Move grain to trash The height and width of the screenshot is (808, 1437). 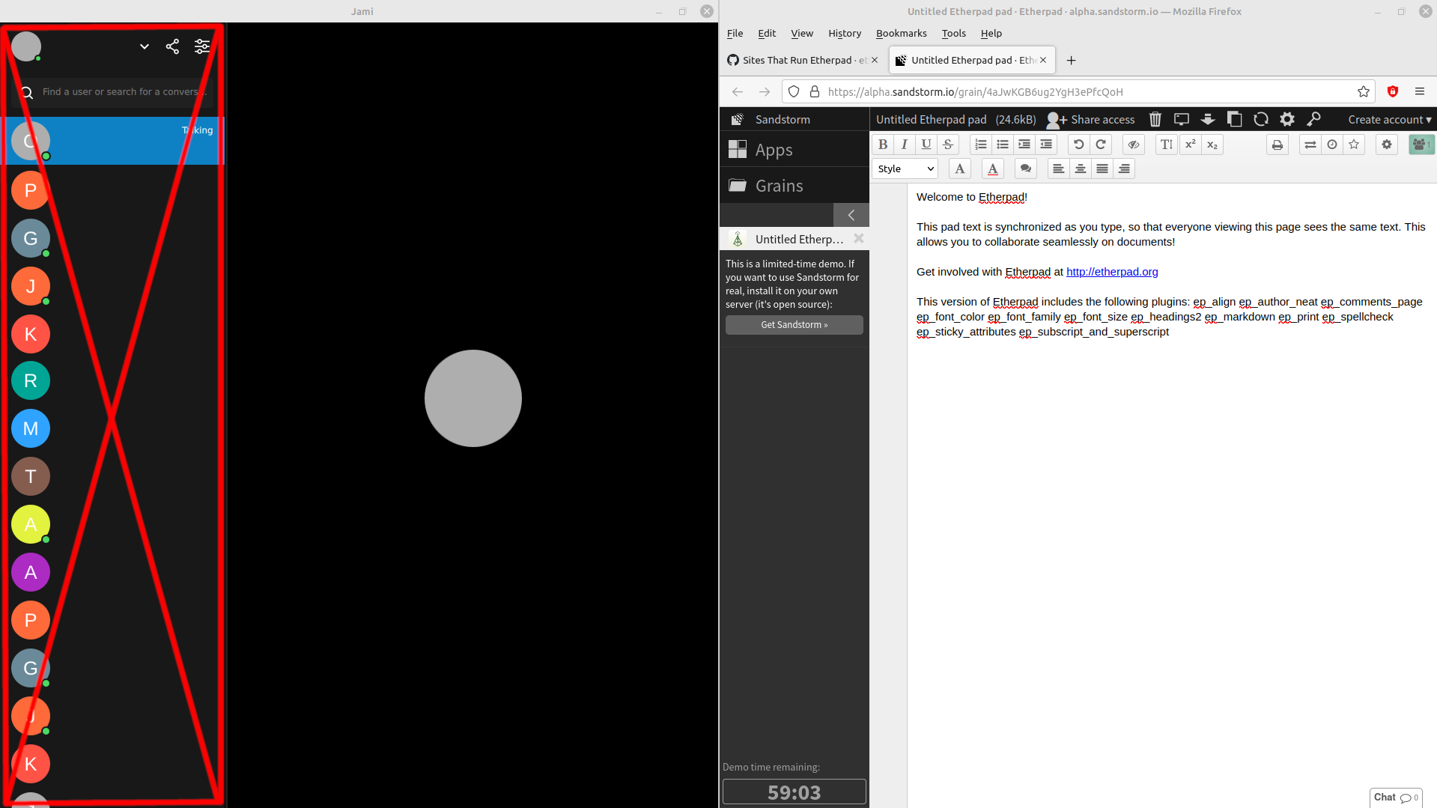point(1155,119)
